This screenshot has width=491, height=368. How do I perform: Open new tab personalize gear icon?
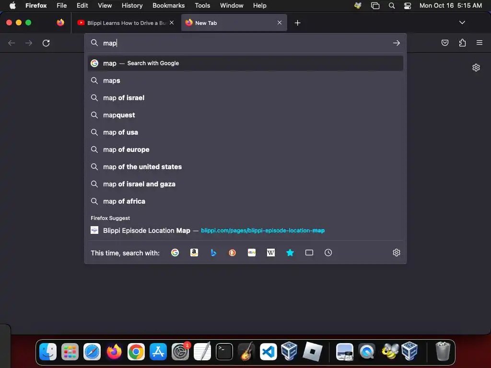pos(476,68)
